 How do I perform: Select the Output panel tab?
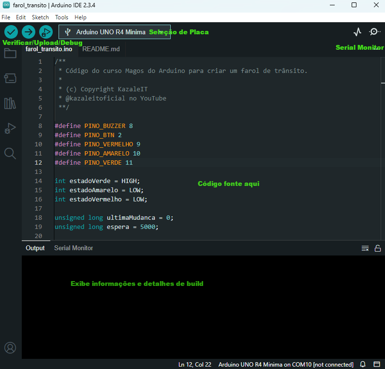pyautogui.click(x=35, y=248)
